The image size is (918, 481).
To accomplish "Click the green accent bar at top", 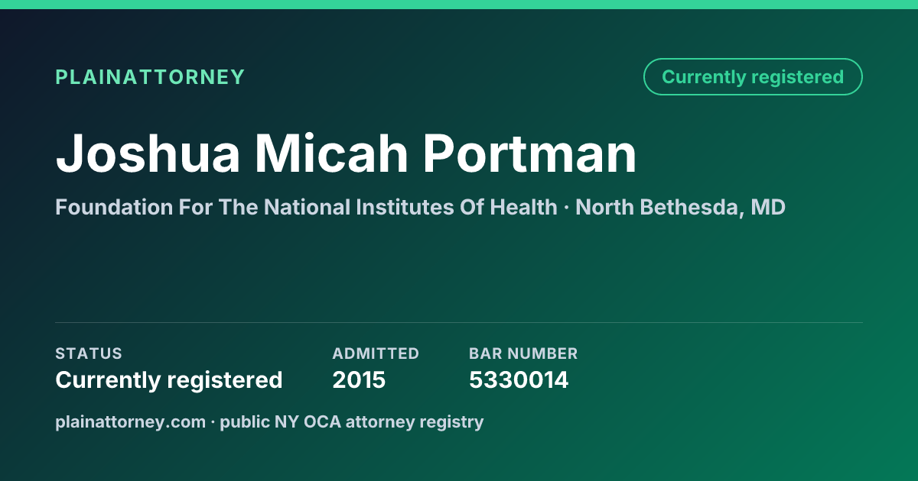I will click(459, 5).
